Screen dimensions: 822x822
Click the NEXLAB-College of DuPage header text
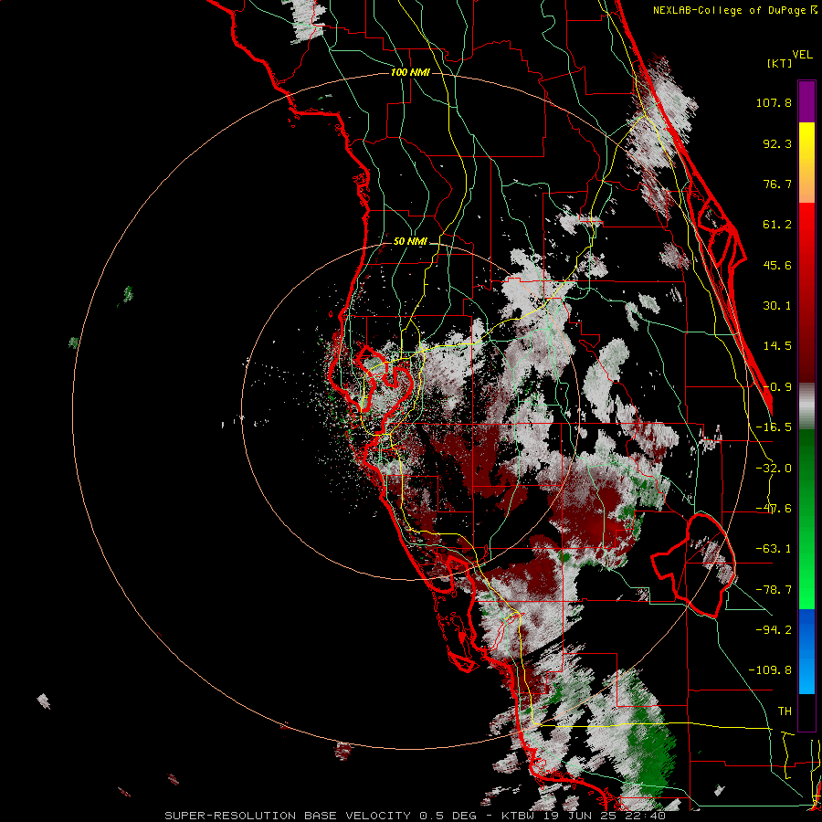click(734, 10)
